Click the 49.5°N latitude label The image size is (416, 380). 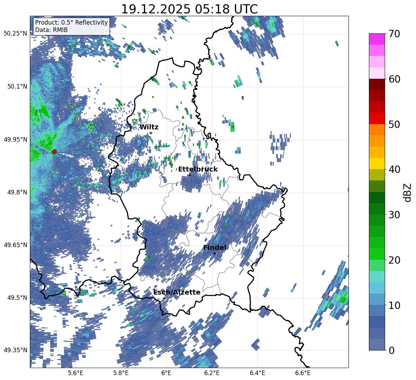coord(17,297)
